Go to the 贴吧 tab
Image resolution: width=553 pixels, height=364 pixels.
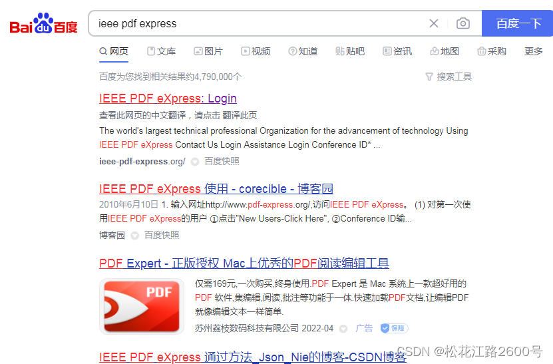pos(350,51)
